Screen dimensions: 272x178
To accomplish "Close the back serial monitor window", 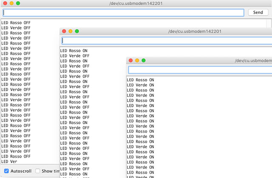I will pos(4,3).
